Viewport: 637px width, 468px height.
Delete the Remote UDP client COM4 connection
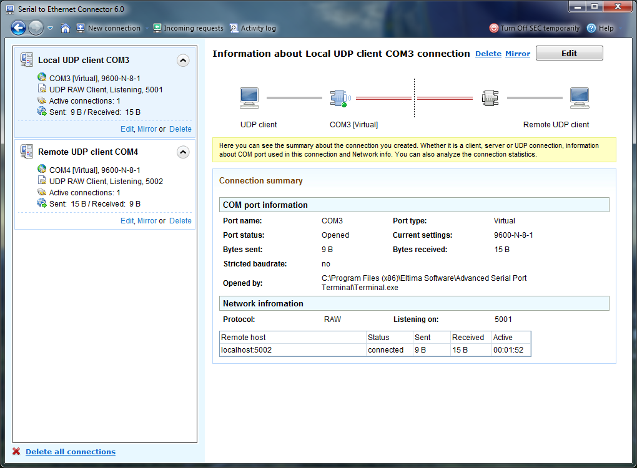[180, 221]
